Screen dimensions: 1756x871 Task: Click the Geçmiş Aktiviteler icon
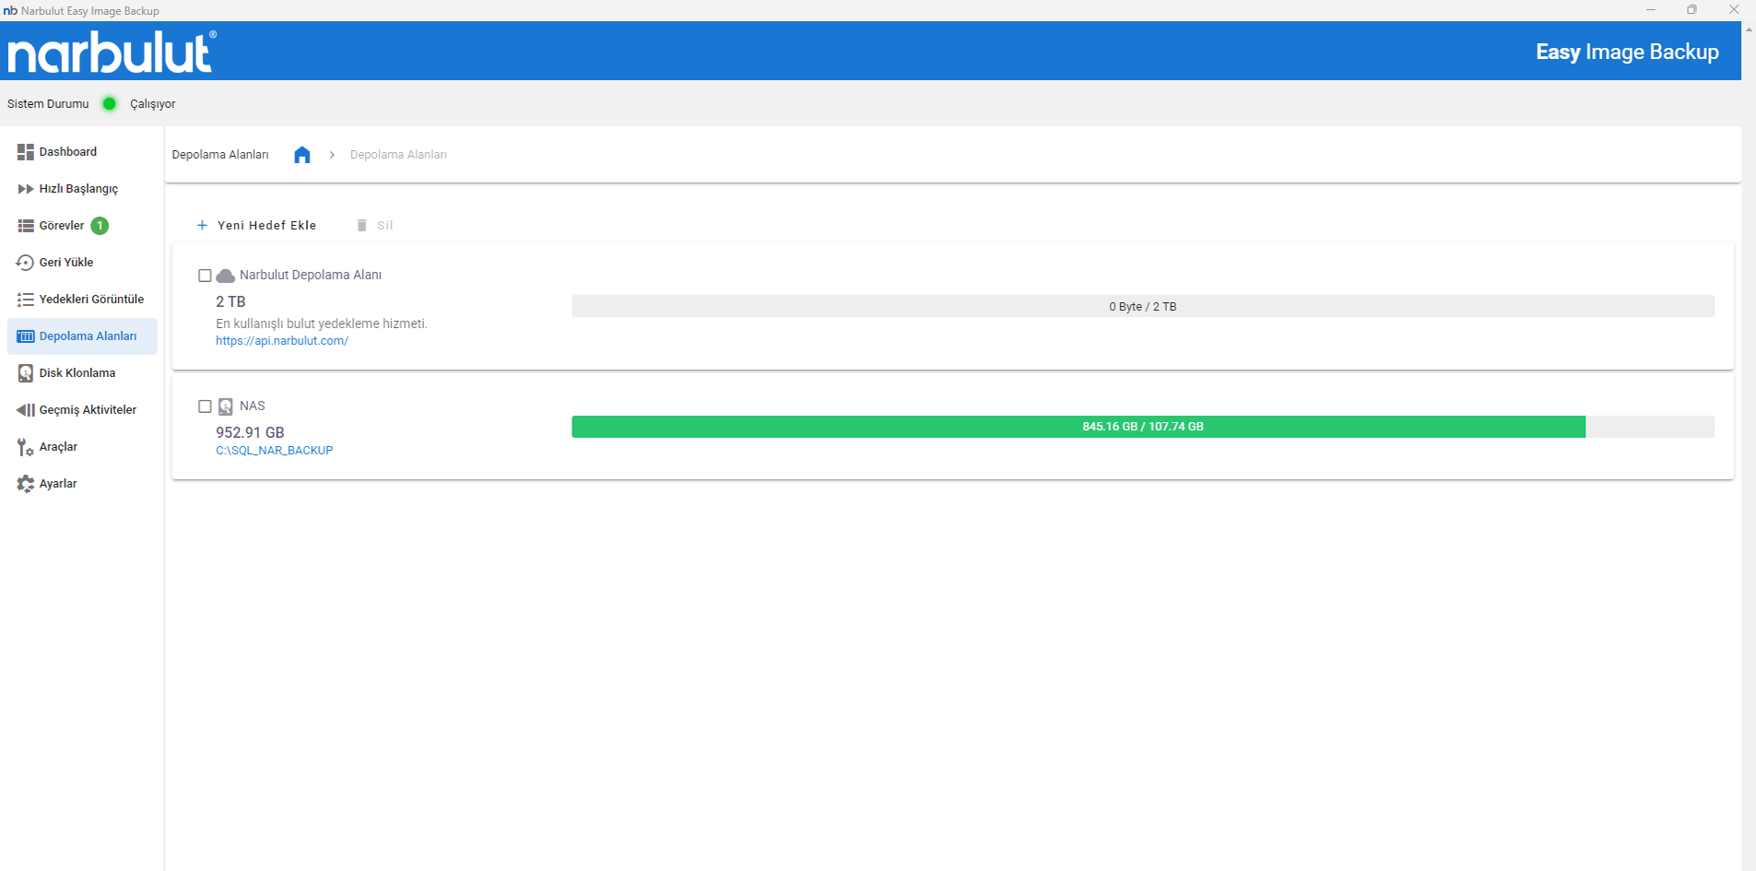point(25,410)
